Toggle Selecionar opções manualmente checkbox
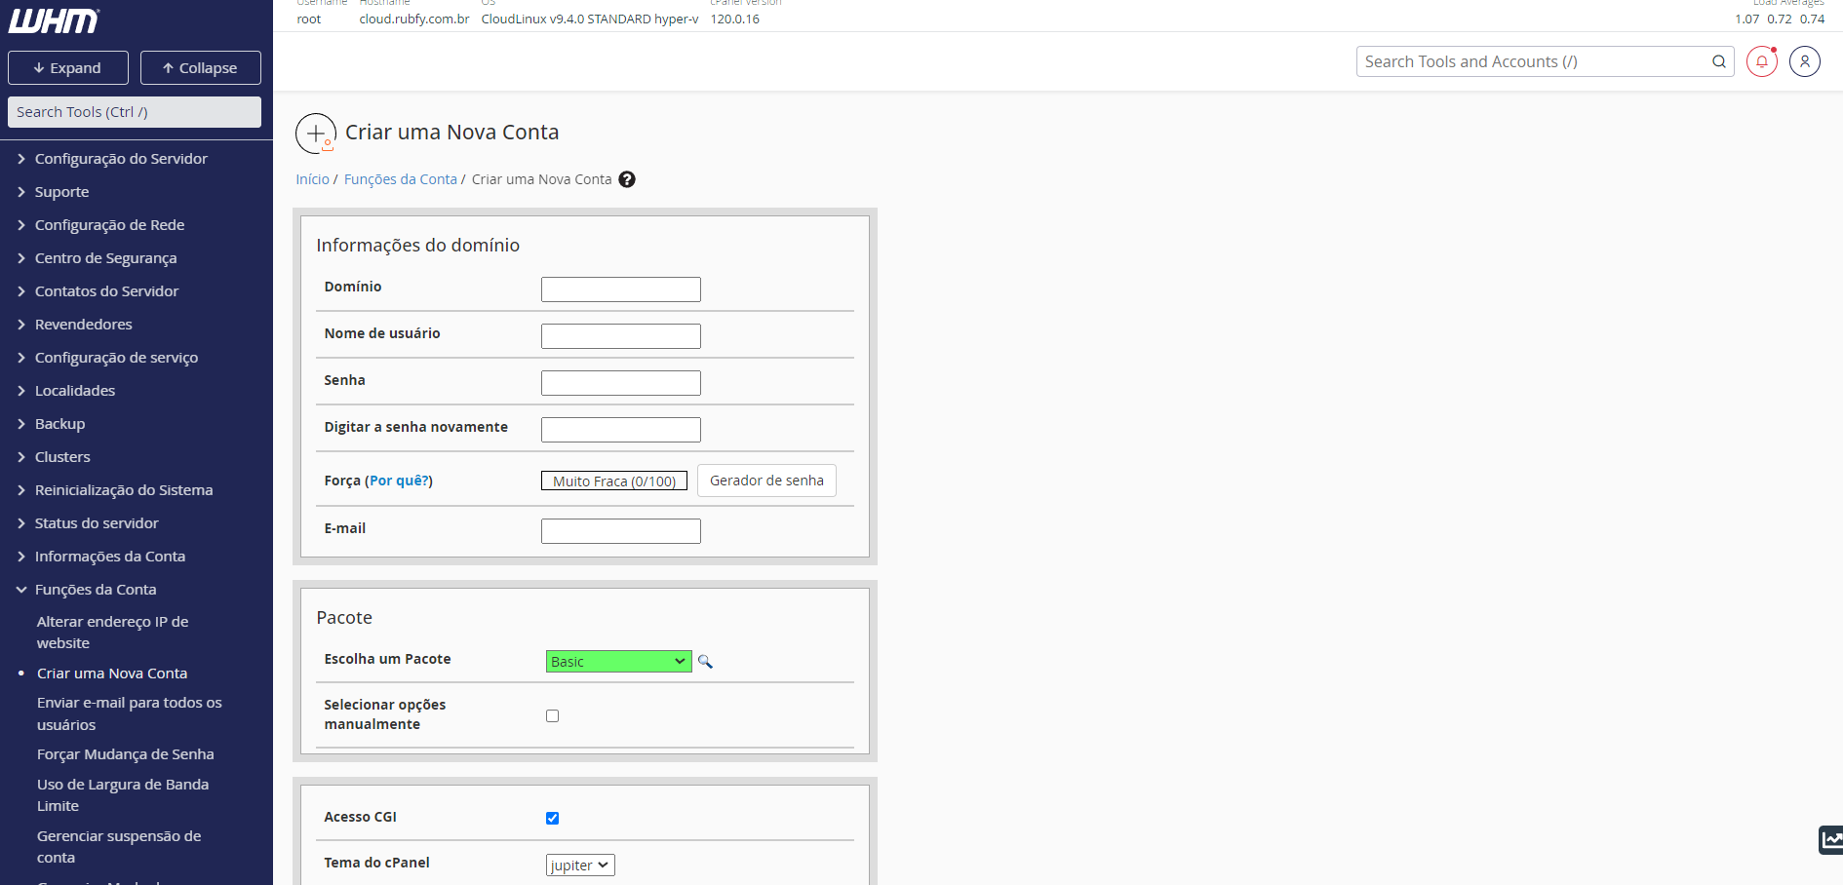The width and height of the screenshot is (1843, 885). click(552, 715)
